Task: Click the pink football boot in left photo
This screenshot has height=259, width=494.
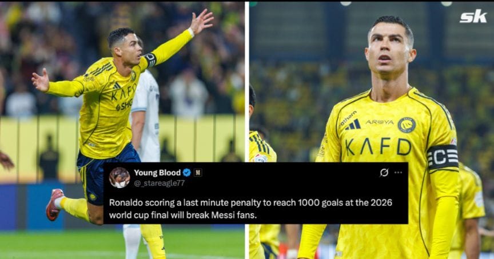Action: [x=54, y=204]
